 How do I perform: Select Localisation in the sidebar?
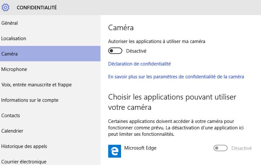point(50,39)
